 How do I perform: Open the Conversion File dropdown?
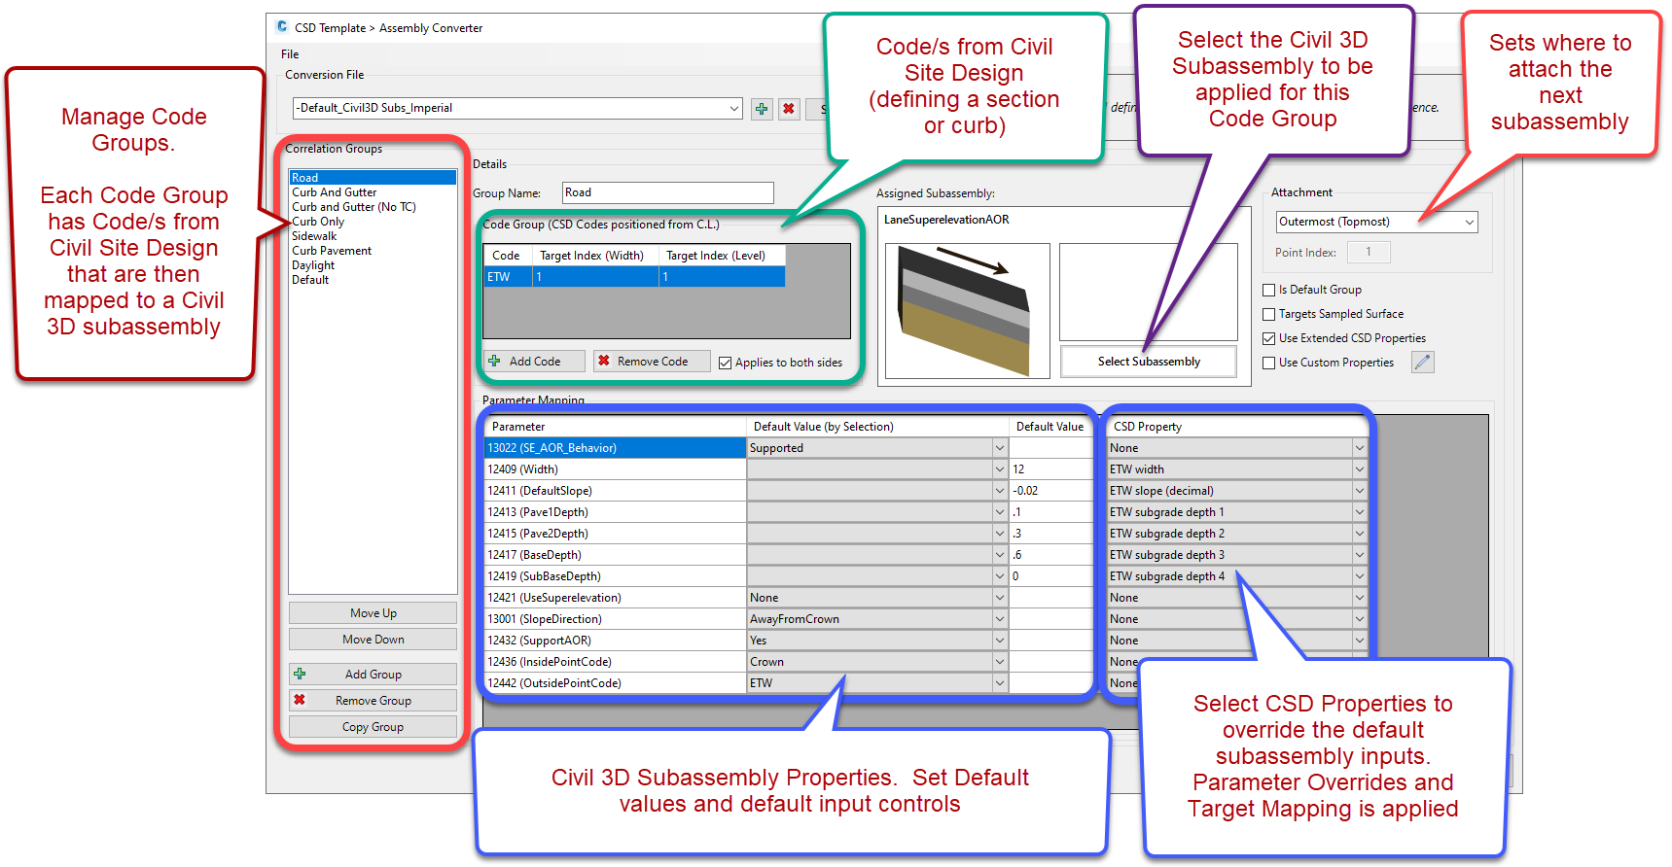(734, 109)
